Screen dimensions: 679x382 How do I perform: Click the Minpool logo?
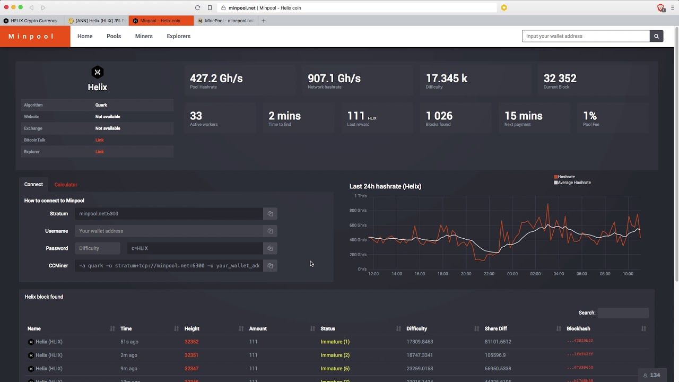tap(35, 36)
